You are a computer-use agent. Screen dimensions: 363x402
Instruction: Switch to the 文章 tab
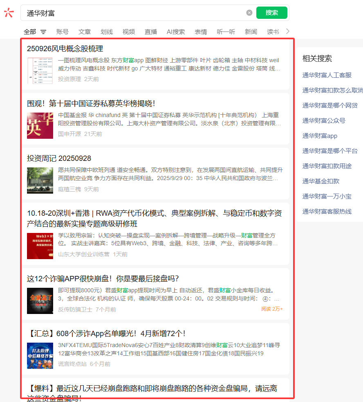[85, 32]
